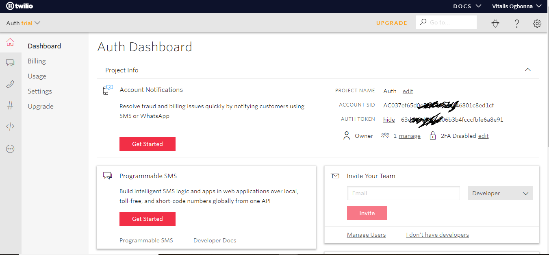Click the Account Notifications phone icon
Screen dimensions: 549x255
pos(108,90)
